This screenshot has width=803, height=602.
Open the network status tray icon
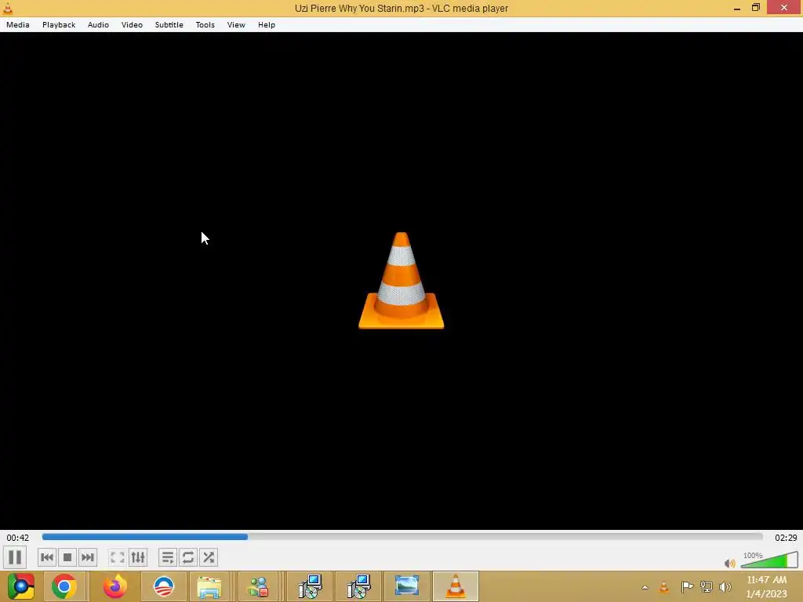pyautogui.click(x=707, y=587)
